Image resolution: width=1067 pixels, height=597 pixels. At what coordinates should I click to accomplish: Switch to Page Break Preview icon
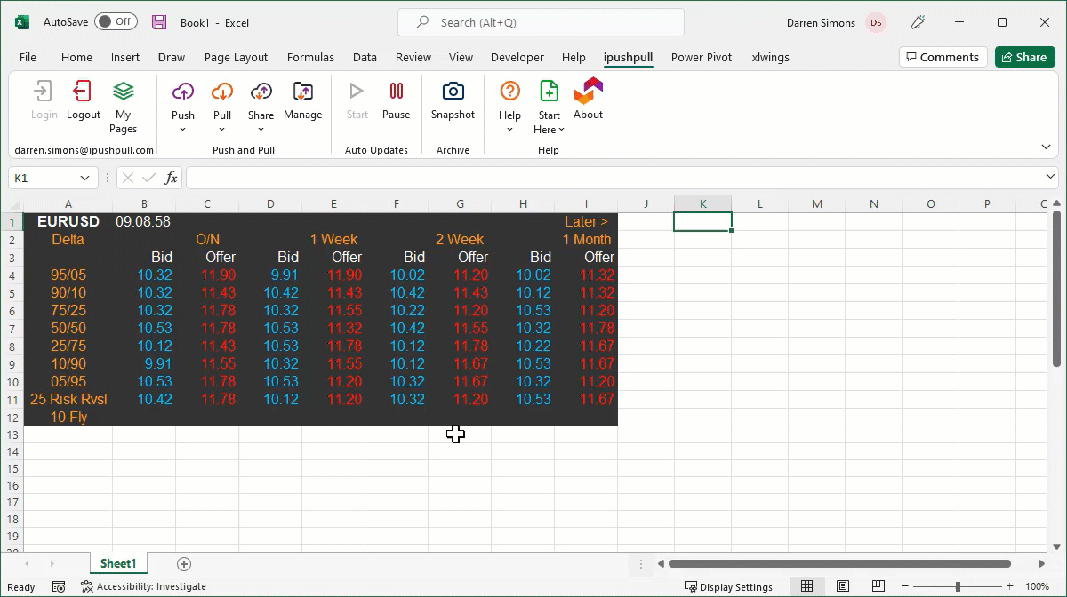tap(878, 586)
